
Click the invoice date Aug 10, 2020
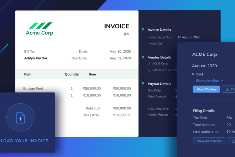(x=120, y=52)
